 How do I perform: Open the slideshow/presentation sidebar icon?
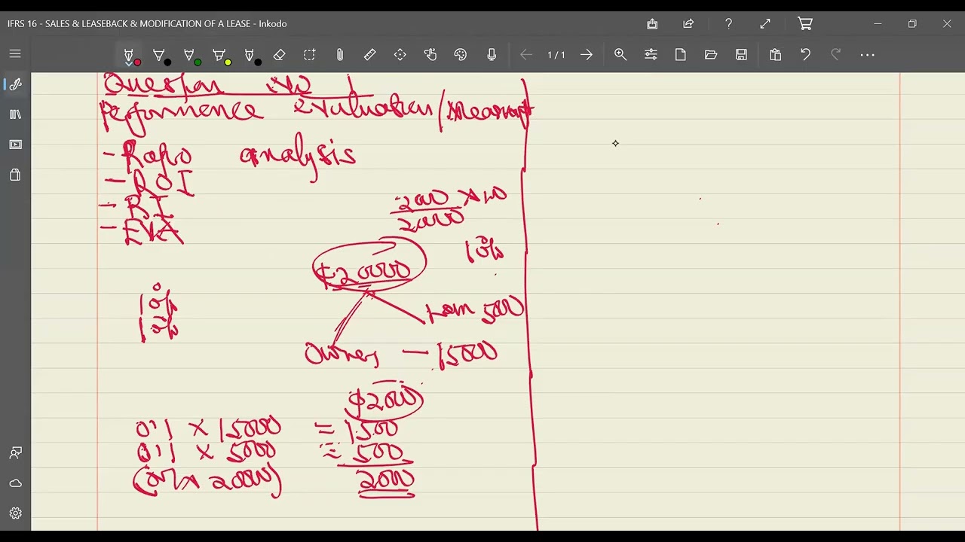click(x=15, y=145)
